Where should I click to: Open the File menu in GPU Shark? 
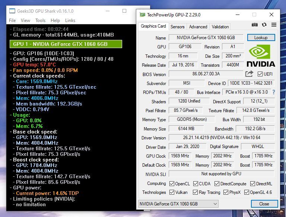tap(12, 21)
